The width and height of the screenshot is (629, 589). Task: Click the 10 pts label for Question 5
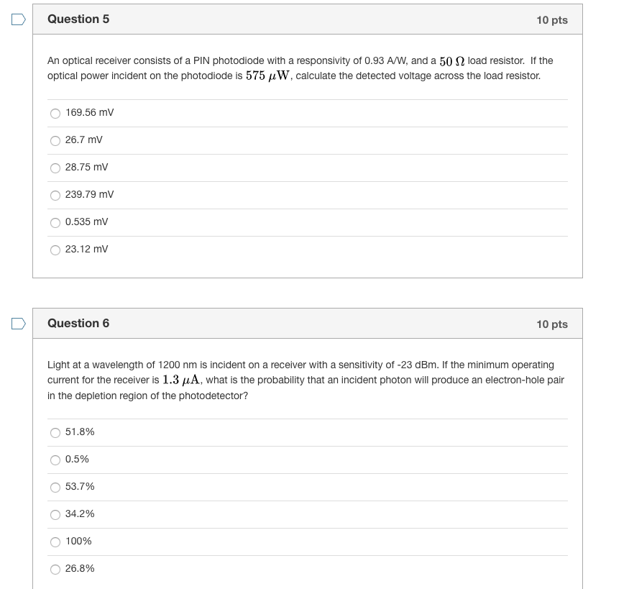[552, 19]
